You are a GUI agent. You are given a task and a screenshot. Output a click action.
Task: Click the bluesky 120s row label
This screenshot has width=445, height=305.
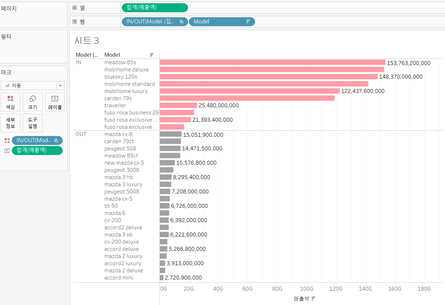click(121, 77)
